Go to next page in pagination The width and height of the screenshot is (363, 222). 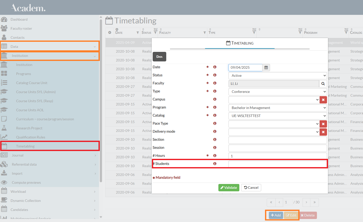(306, 202)
